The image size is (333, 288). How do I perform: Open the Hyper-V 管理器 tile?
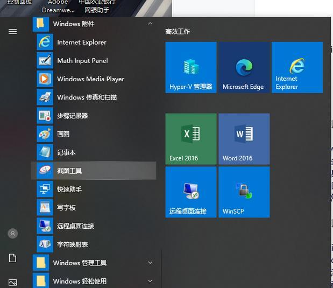(x=191, y=67)
